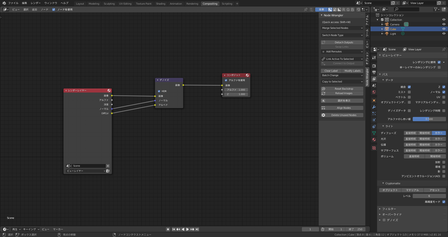Screen dimensions: 448x237
Task: Open Merge Selected Nodes dropdown
Action: (342, 28)
